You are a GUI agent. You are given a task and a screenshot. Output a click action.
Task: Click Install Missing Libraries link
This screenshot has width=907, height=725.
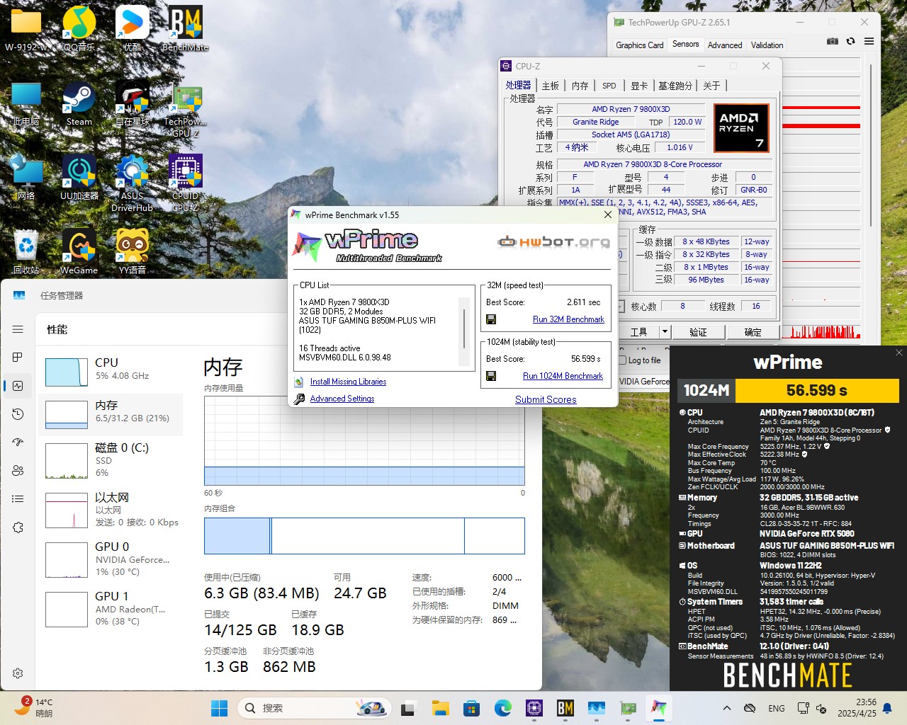pyautogui.click(x=348, y=382)
